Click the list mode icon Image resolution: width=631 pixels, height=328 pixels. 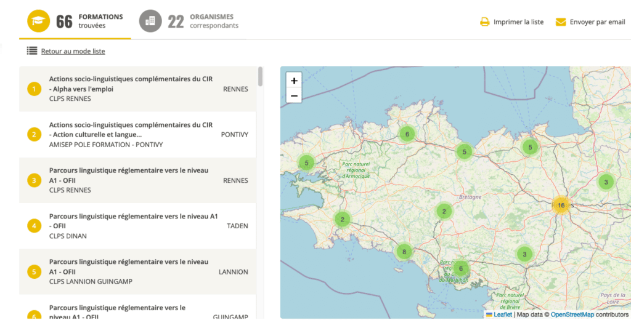[32, 50]
